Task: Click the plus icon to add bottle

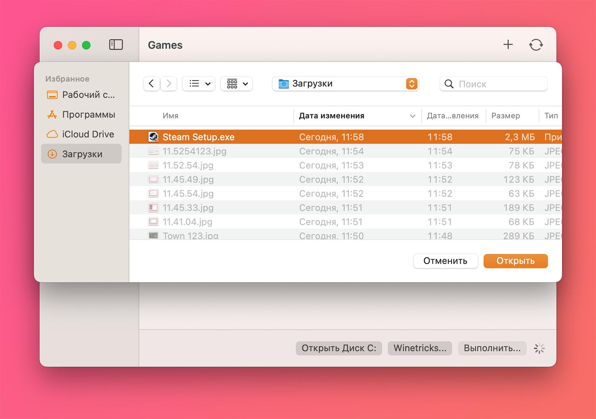Action: (508, 44)
